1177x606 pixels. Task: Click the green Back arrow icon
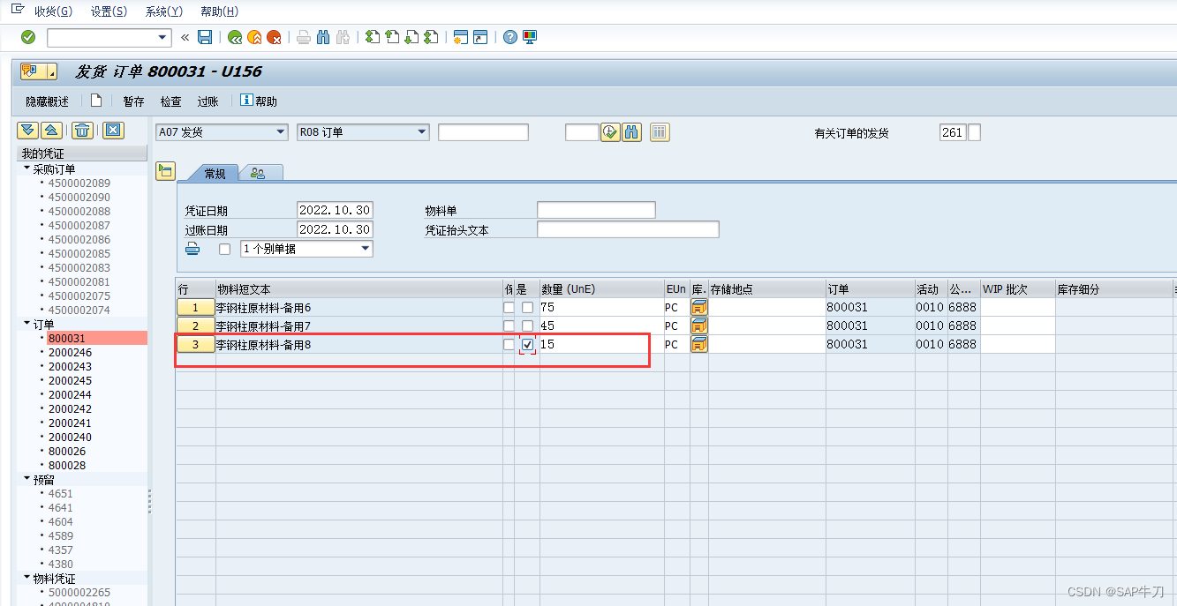click(x=235, y=37)
